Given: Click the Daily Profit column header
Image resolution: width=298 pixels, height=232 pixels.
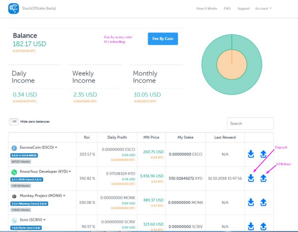Looking at the screenshot, I should coord(117,137).
